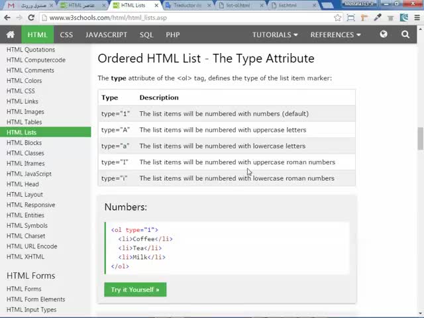Click the eyedropper extension icon
The width and height of the screenshot is (424, 318).
pyautogui.click(x=378, y=18)
